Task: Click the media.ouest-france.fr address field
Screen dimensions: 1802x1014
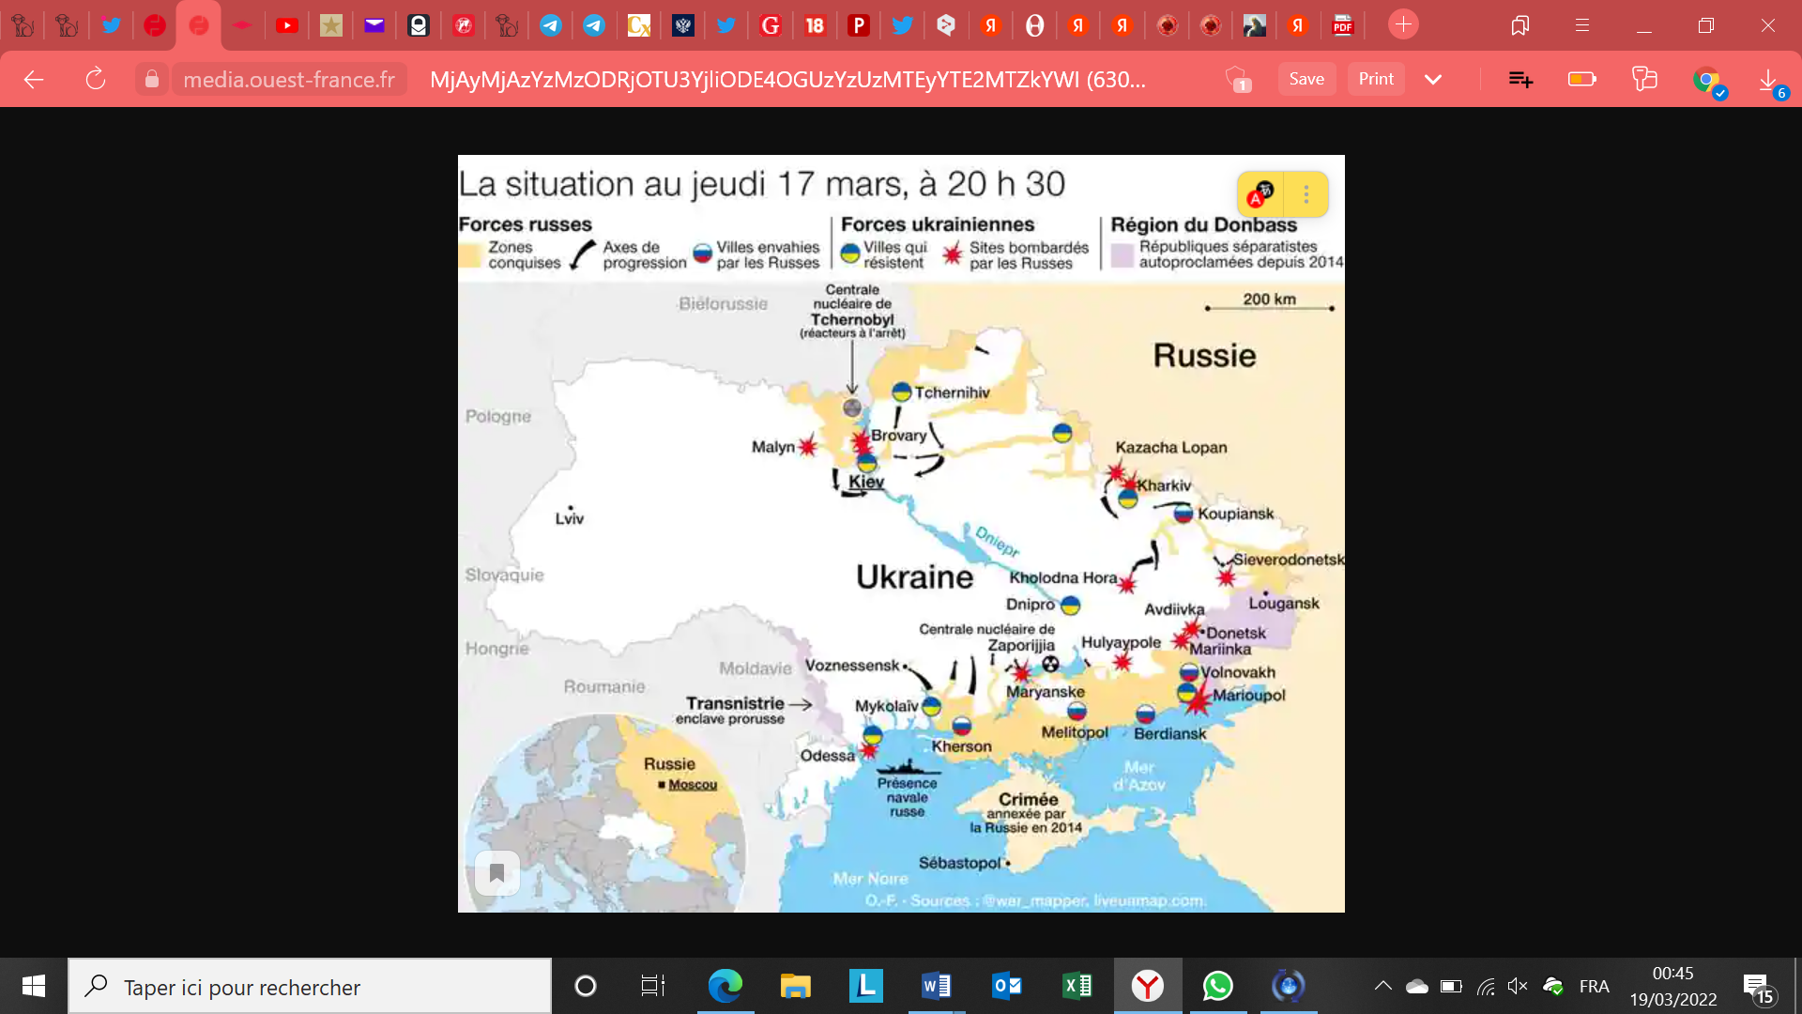Action: click(289, 80)
